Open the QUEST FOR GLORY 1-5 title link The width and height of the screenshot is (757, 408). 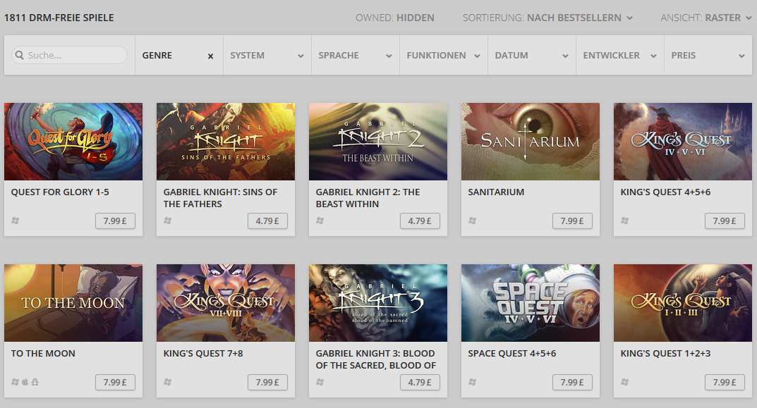pos(60,192)
